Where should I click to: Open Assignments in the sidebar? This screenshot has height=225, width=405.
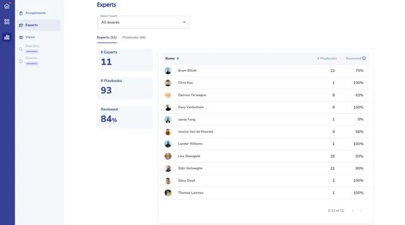[39, 13]
